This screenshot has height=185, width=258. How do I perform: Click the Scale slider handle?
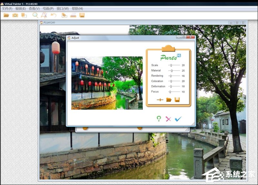171,65
